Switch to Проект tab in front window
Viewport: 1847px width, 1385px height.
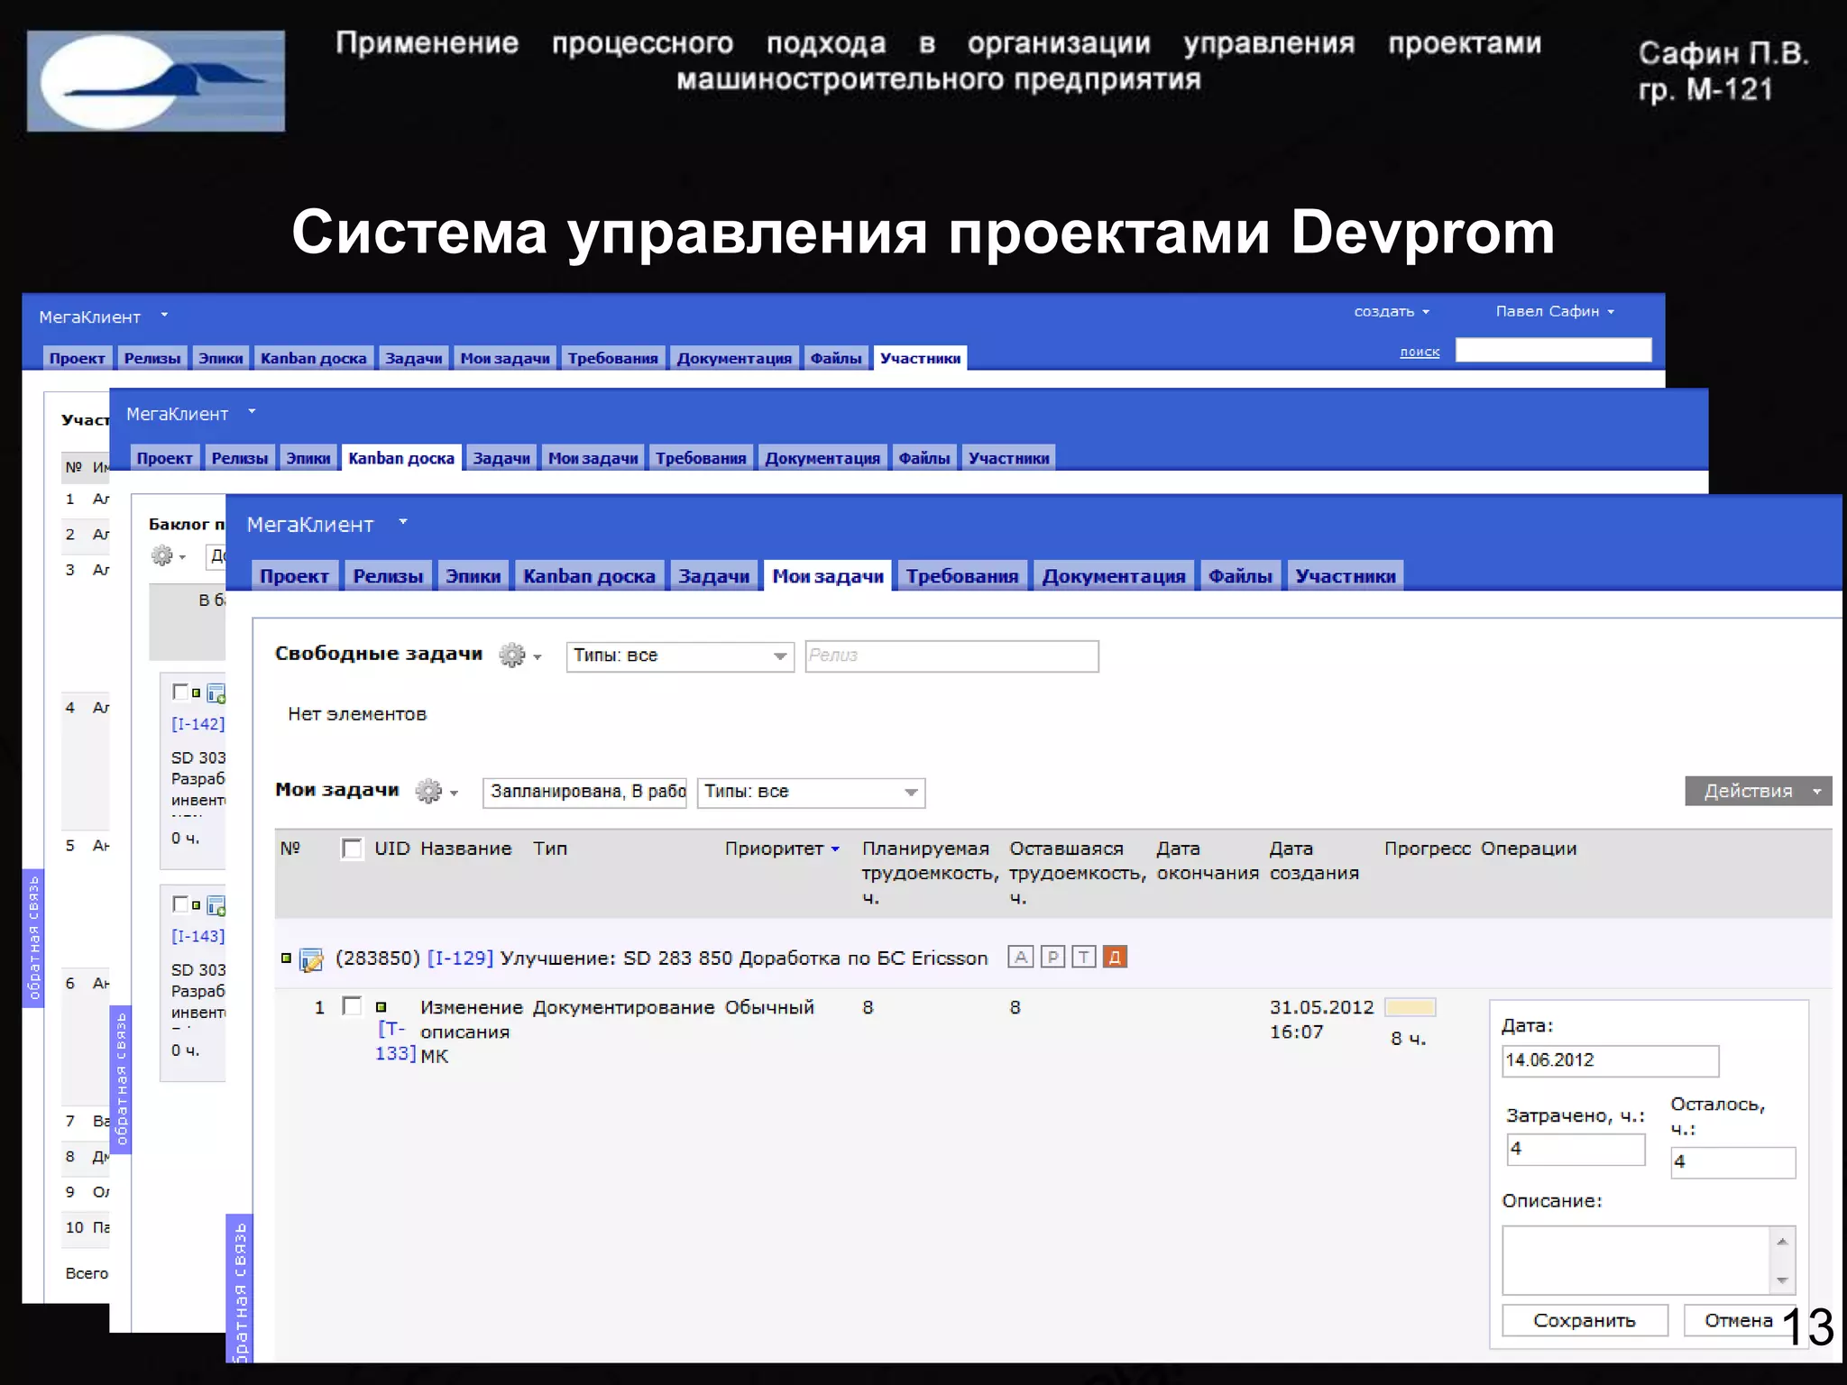pos(294,576)
